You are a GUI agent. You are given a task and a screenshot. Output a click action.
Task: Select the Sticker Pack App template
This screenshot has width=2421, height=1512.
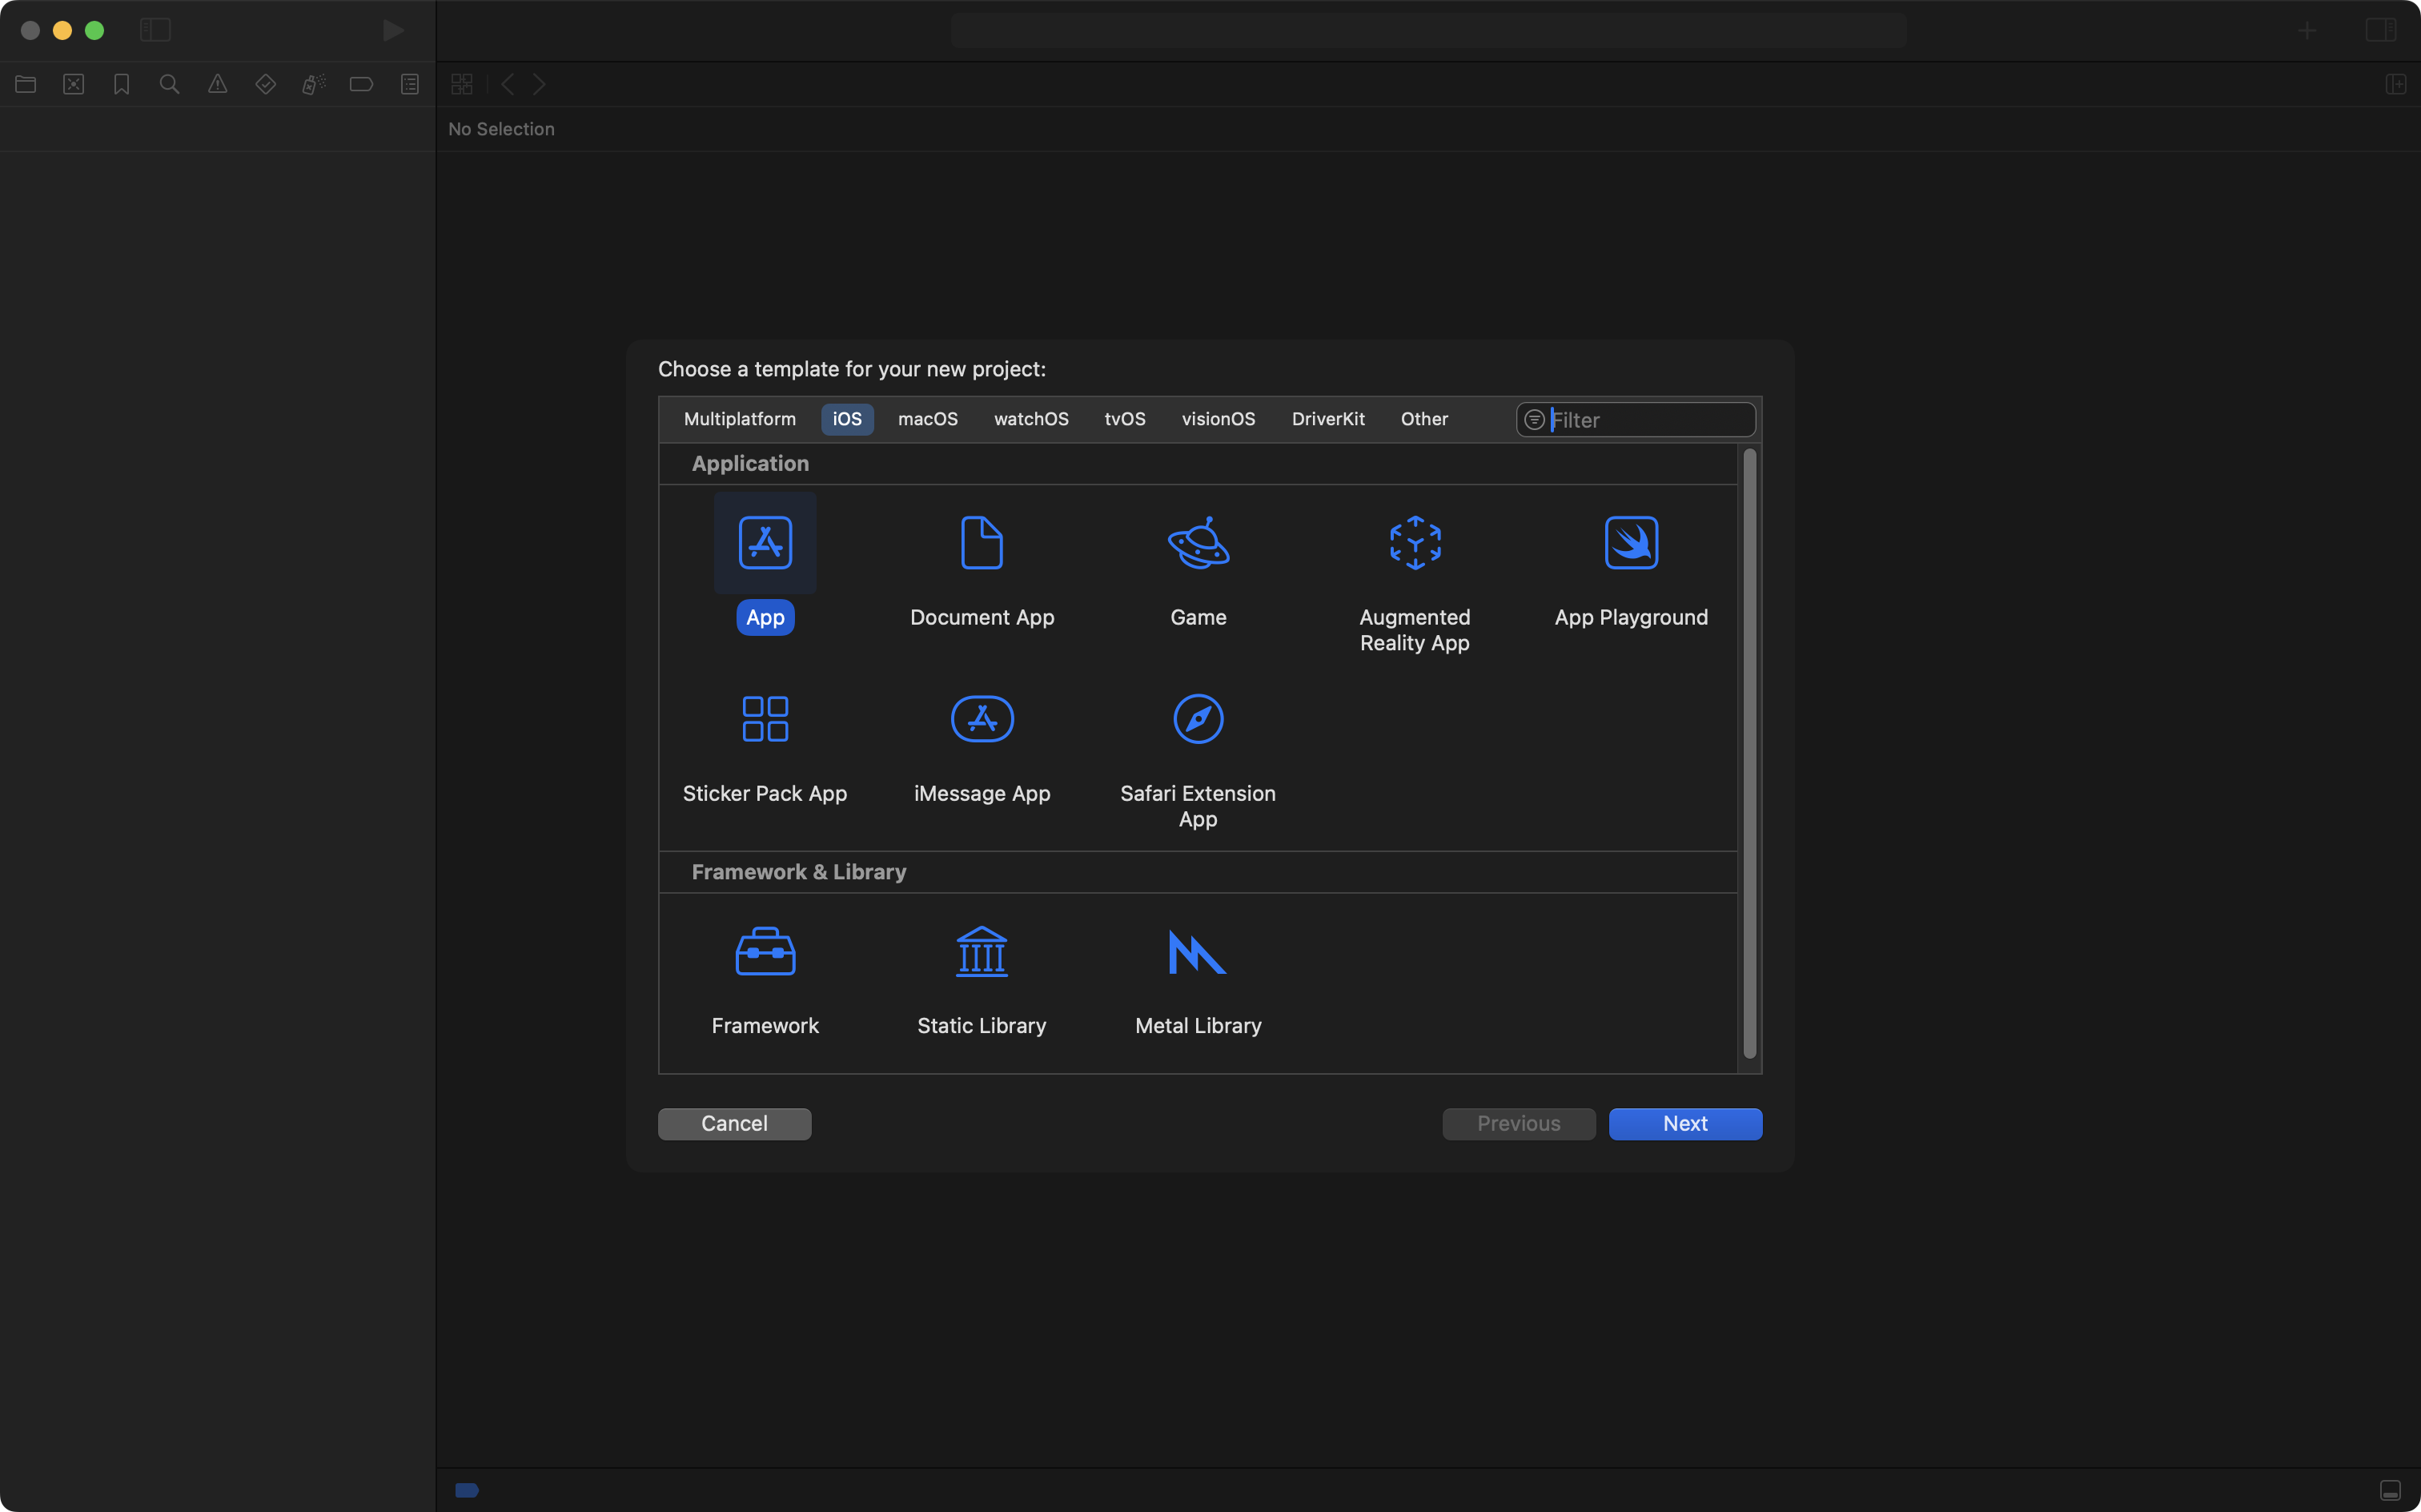click(x=765, y=719)
